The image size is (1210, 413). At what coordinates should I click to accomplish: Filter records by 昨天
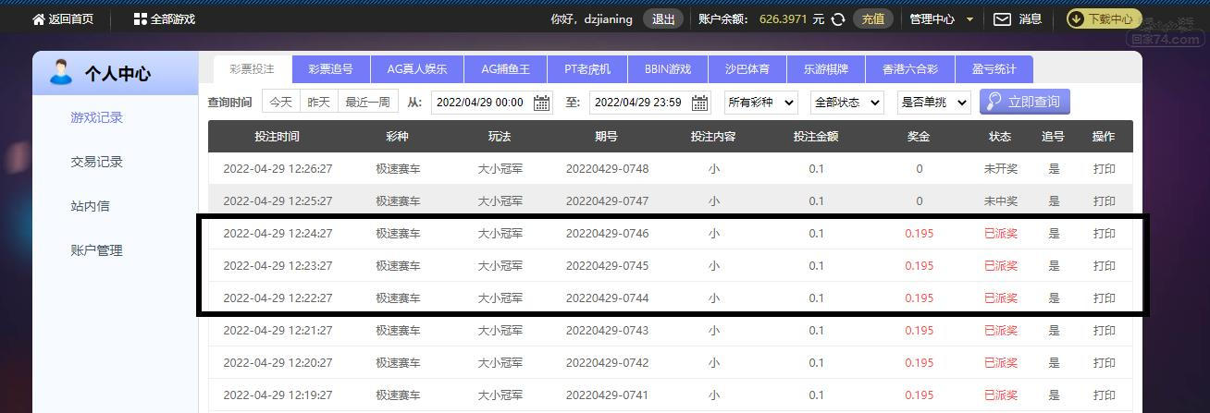click(x=319, y=103)
